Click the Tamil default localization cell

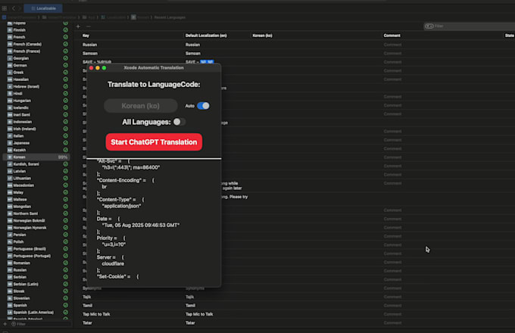coord(191,306)
